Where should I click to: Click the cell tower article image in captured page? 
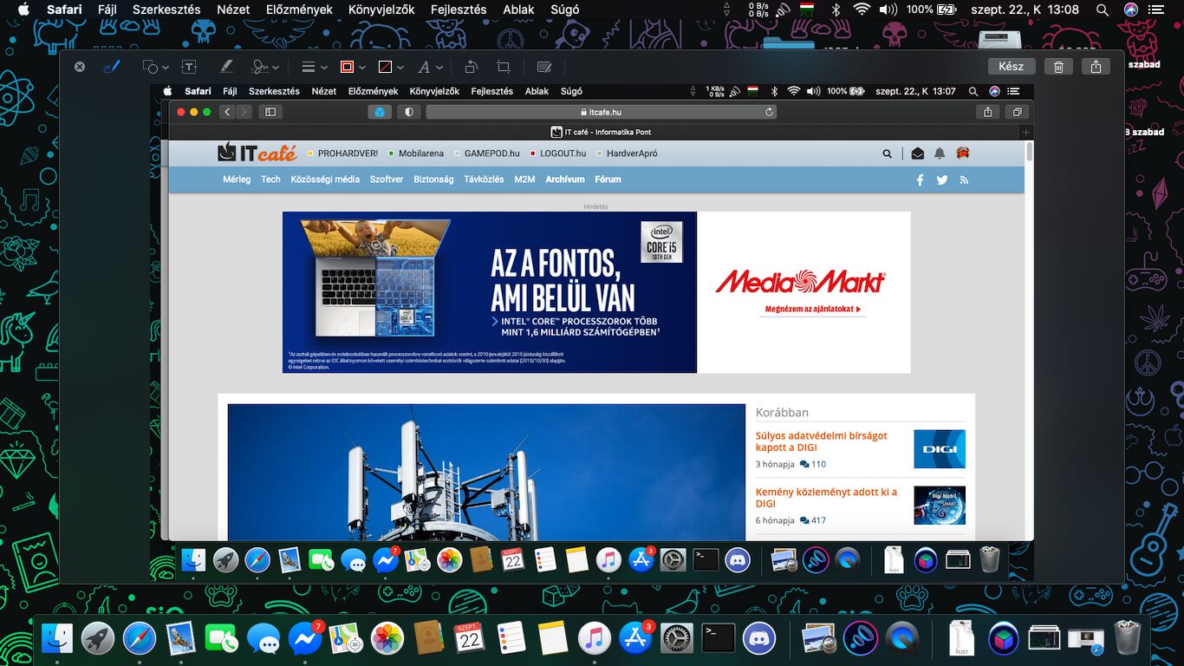pos(486,473)
